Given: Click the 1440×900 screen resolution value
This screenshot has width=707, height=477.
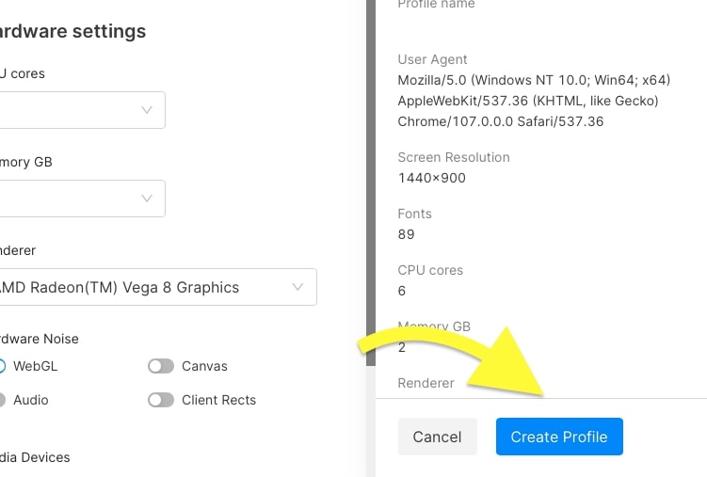Looking at the screenshot, I should pos(432,178).
